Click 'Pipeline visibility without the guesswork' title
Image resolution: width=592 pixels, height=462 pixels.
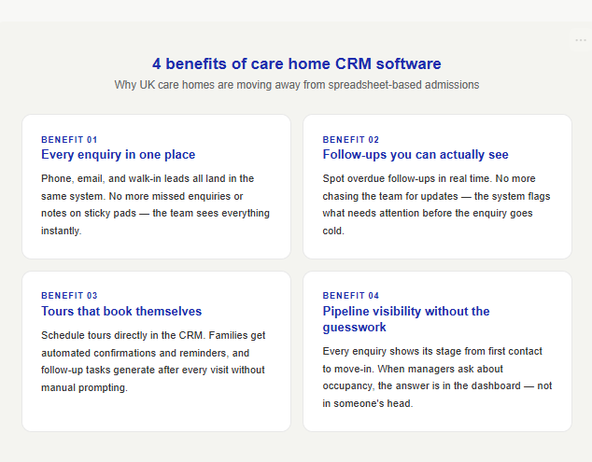point(406,319)
